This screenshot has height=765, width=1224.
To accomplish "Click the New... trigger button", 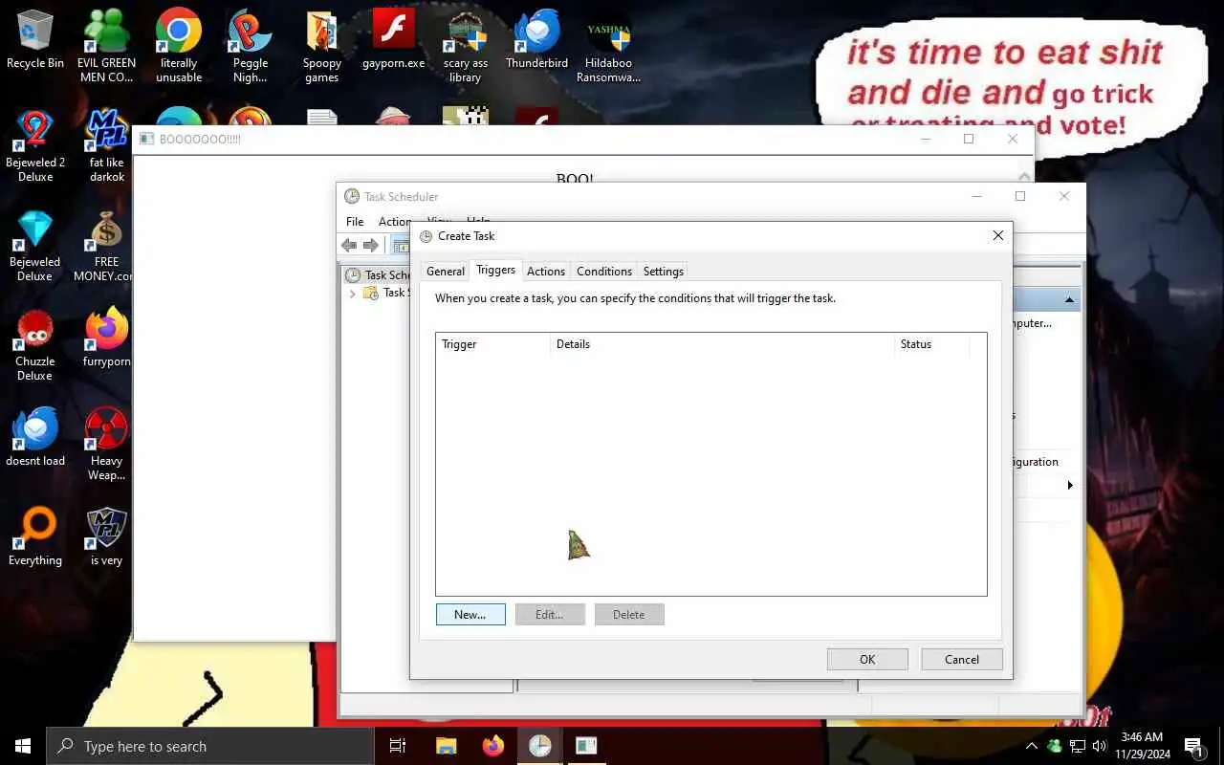I will [470, 615].
